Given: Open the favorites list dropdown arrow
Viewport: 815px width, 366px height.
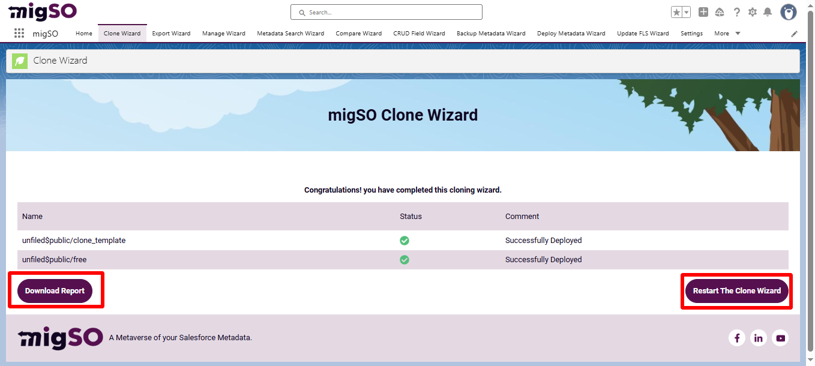Looking at the screenshot, I should 687,12.
